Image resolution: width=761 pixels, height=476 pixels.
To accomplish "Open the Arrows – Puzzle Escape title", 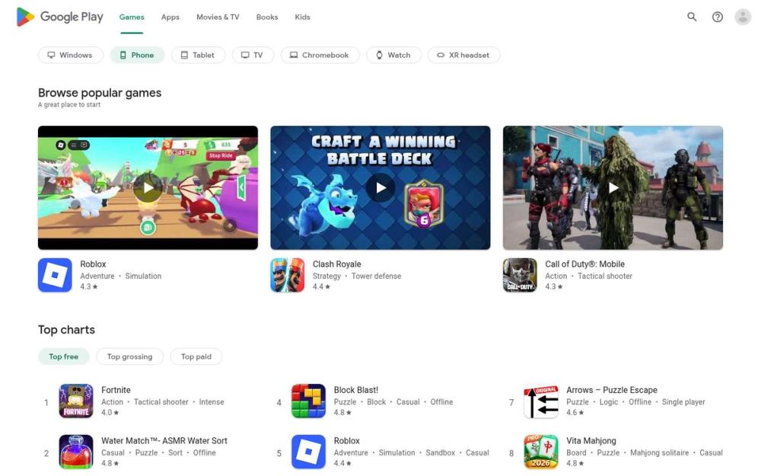I will click(x=612, y=390).
